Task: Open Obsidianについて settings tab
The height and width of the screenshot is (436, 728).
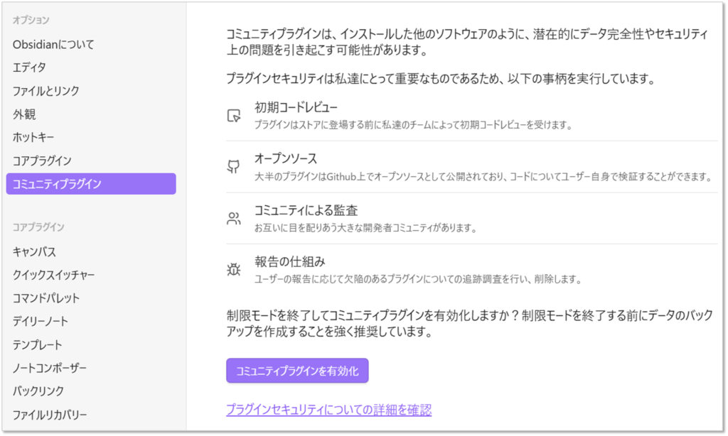Action: [x=53, y=44]
